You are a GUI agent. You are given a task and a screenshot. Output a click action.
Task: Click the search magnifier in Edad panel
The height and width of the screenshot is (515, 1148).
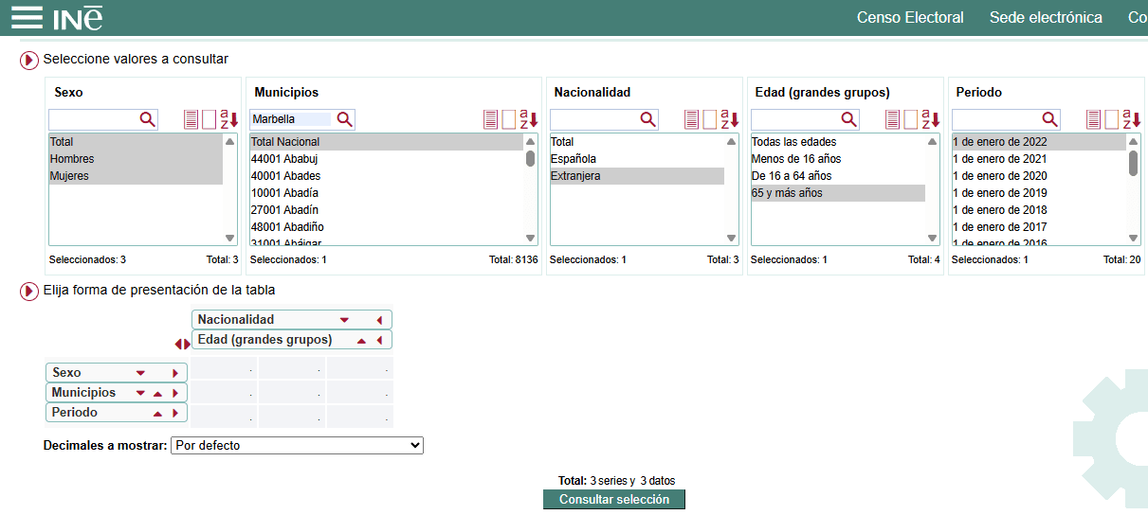848,119
